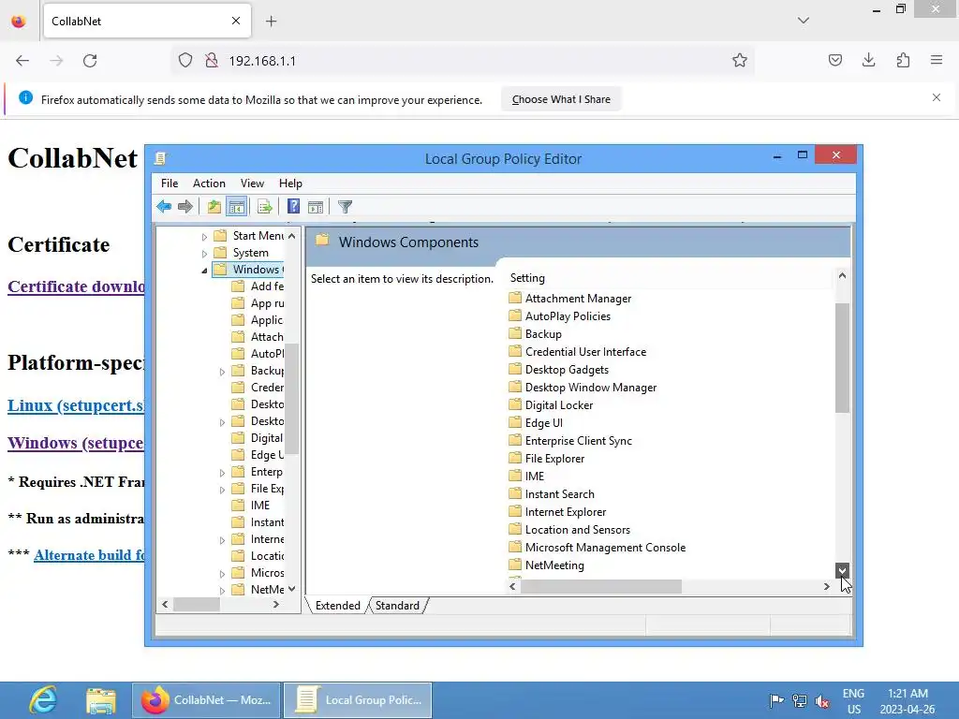Screen dimensions: 959x719
Task: Click the Export List toolbar icon
Action: click(x=265, y=207)
